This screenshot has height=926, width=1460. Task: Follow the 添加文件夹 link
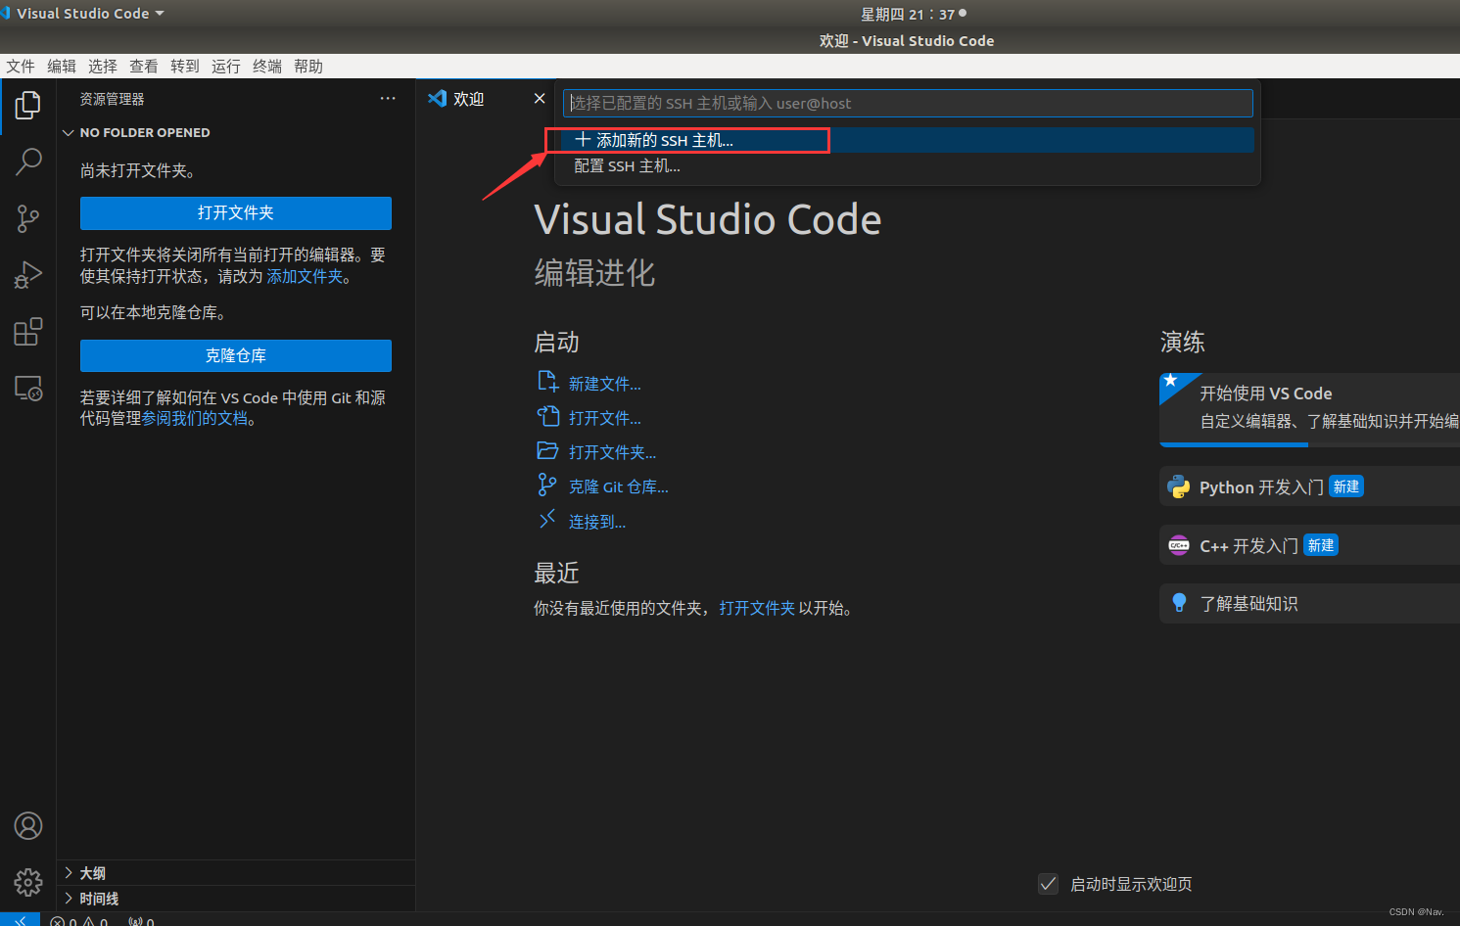point(306,277)
